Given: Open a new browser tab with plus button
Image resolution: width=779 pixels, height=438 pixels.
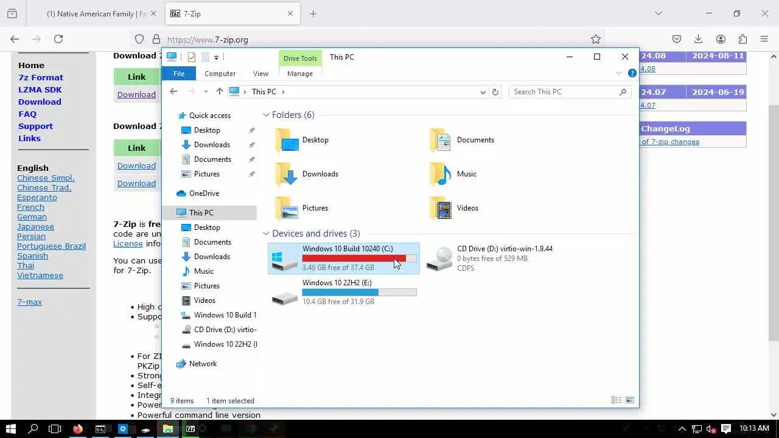Looking at the screenshot, I should tap(313, 14).
